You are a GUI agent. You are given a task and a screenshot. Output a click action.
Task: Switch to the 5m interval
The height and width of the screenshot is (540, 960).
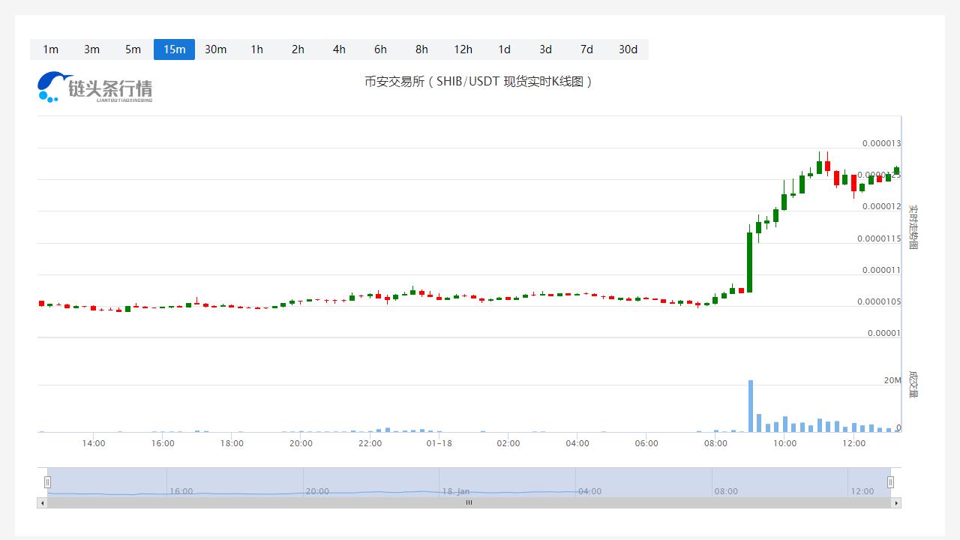tap(133, 49)
